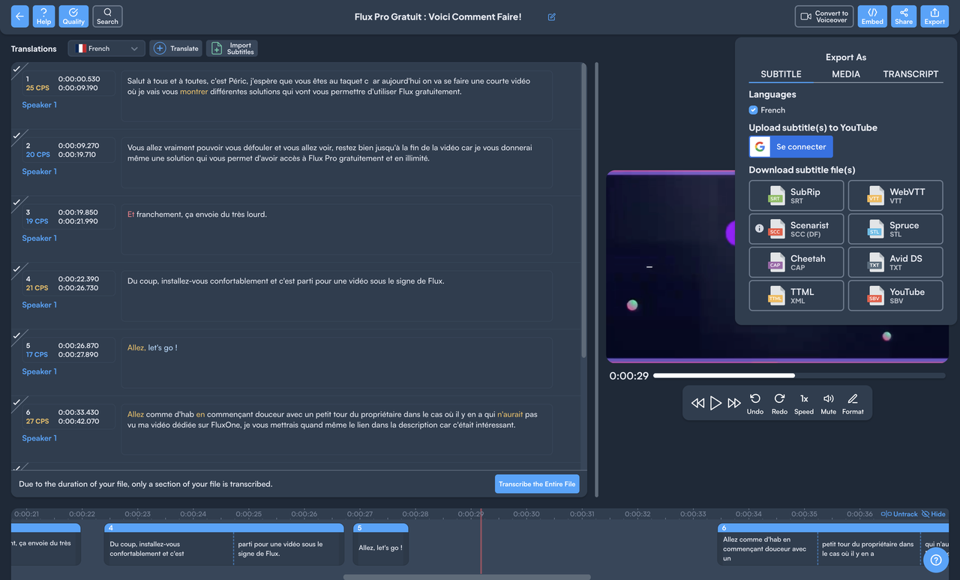Click Transcribe the Entire File
Image resolution: width=960 pixels, height=580 pixels.
pos(537,484)
